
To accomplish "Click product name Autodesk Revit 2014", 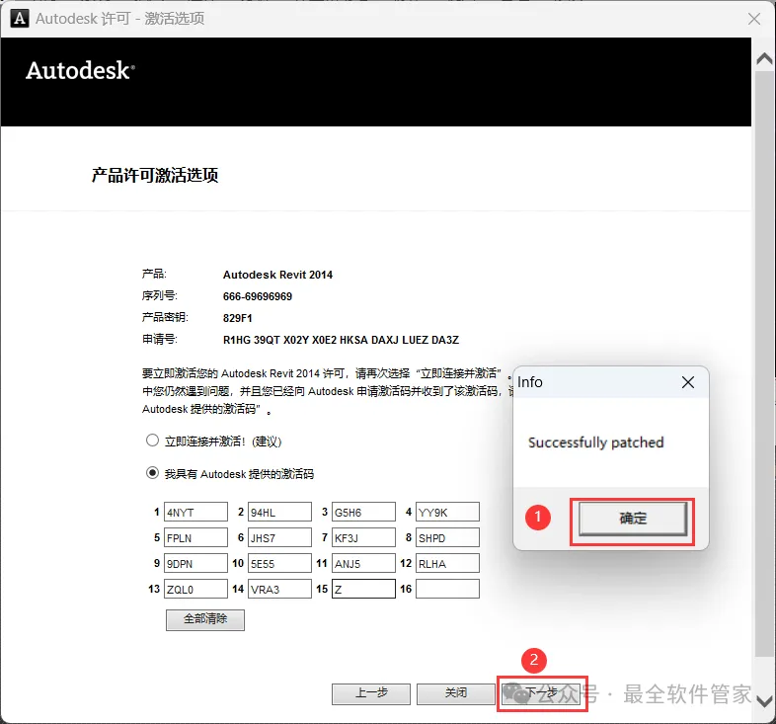I will pyautogui.click(x=277, y=275).
